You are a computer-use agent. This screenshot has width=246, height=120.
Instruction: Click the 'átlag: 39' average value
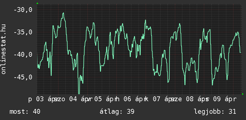117,112
